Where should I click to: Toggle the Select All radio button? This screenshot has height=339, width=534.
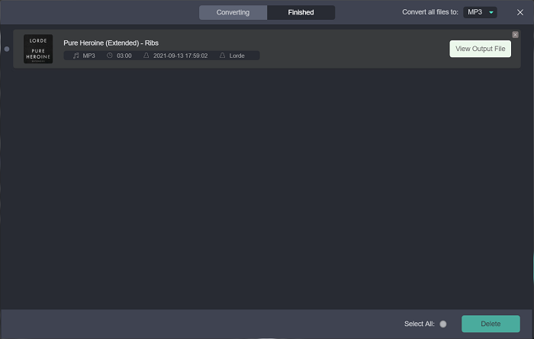[x=443, y=324]
